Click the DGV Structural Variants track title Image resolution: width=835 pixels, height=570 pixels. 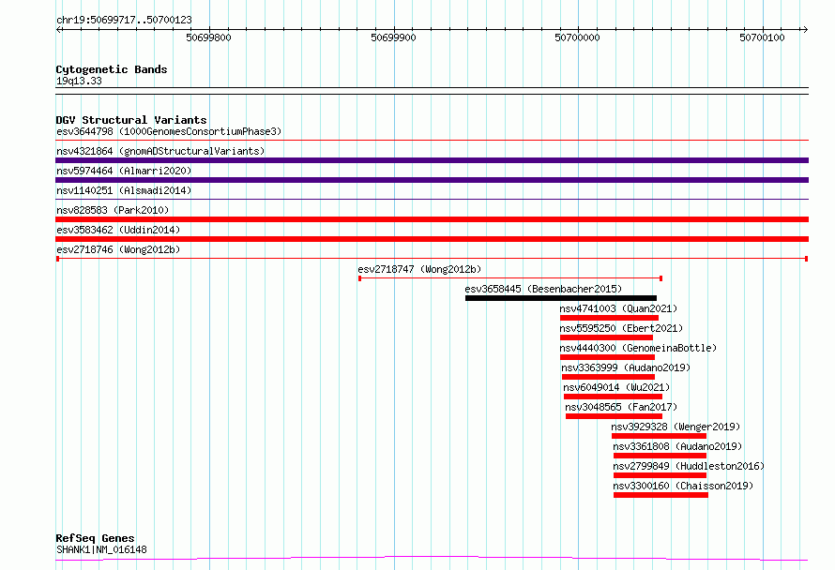(x=131, y=120)
